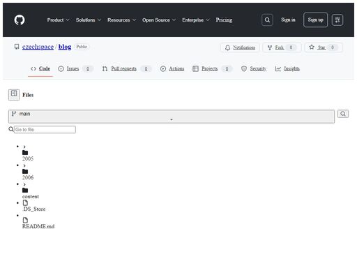The image size is (357, 268).
Task: Expand the 2006 folder chevron
Action: (24, 165)
